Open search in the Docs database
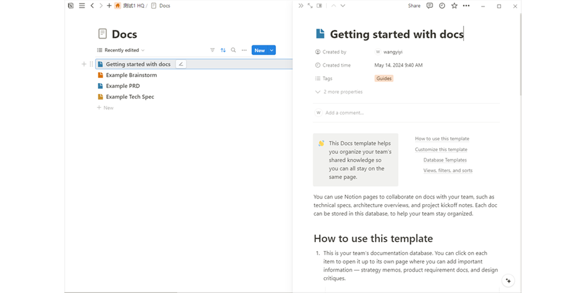586x293 pixels. pos(233,50)
